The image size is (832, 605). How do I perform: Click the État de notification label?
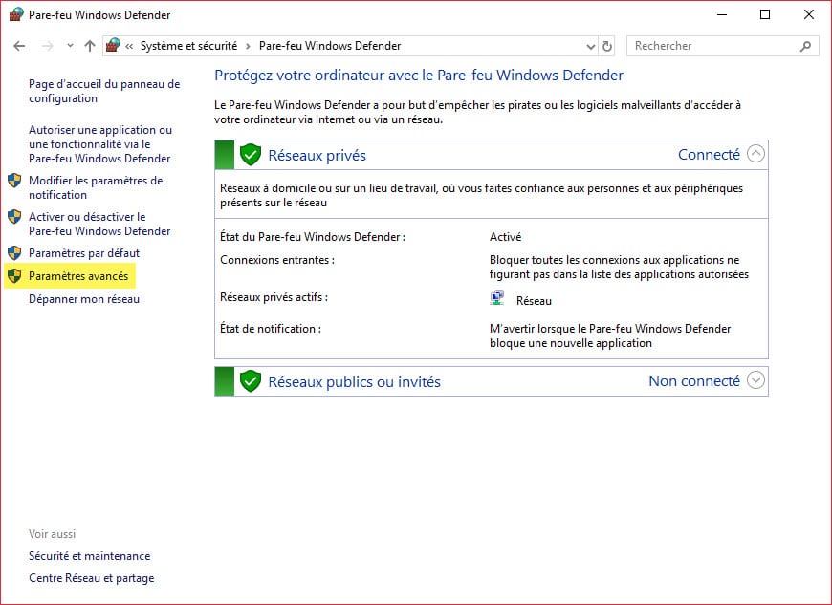tap(270, 329)
